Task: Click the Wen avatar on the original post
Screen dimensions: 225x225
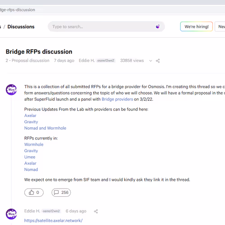Action: [x=11, y=90]
